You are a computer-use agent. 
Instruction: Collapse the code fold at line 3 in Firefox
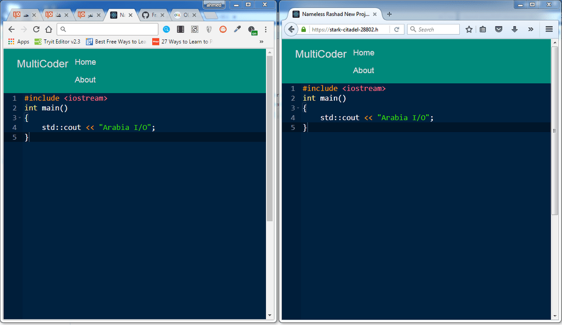click(x=298, y=108)
